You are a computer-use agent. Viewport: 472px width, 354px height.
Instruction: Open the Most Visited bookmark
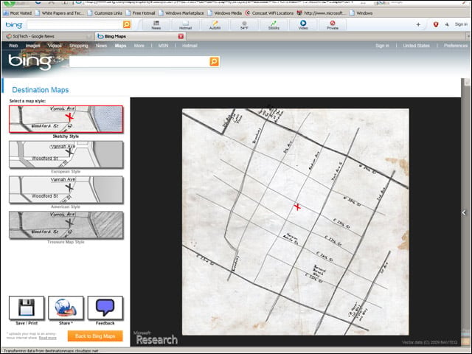click(18, 13)
